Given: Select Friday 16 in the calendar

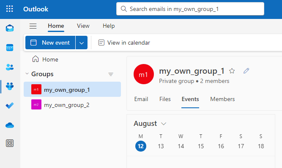Looking at the screenshot, I should [221, 146].
